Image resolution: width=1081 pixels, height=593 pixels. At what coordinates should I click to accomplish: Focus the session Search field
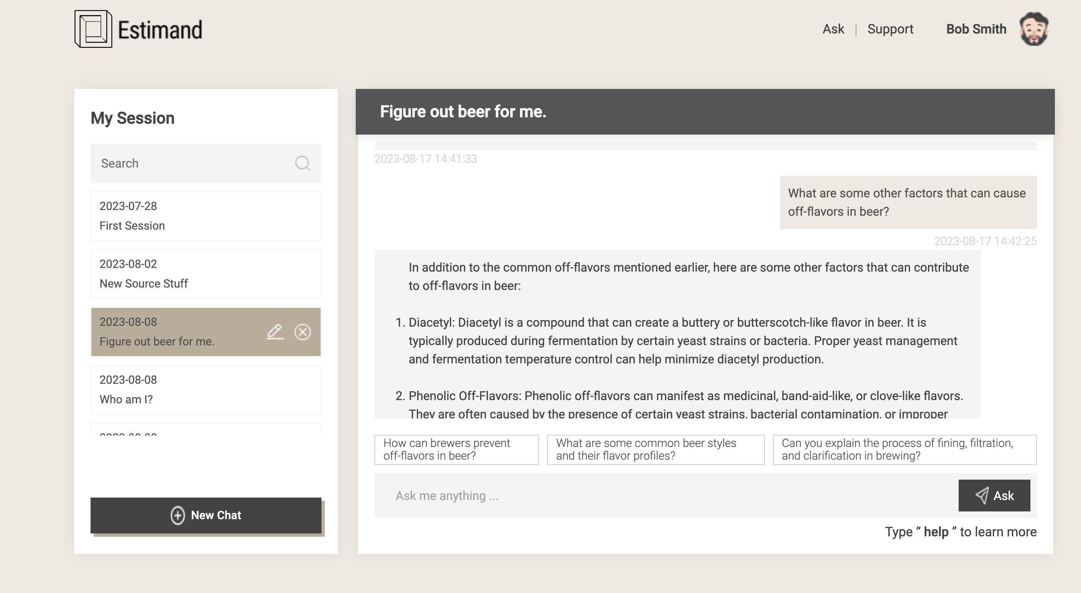[206, 163]
